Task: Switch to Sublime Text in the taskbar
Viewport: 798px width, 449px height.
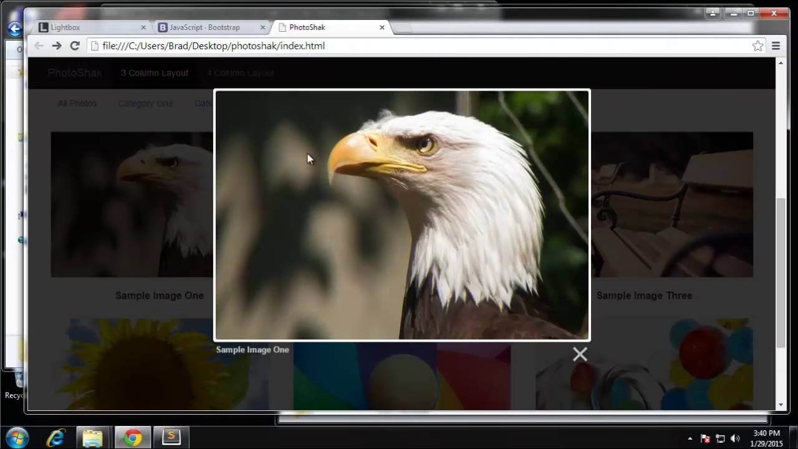Action: pyautogui.click(x=171, y=438)
